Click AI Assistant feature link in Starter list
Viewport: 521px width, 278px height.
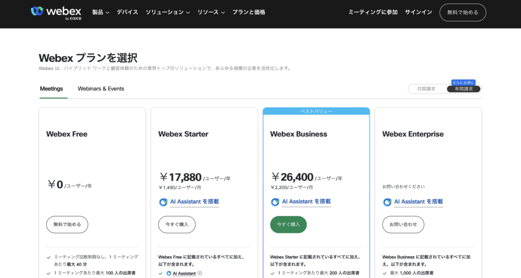(184, 273)
